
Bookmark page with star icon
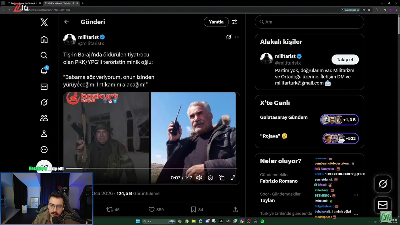[x=369, y=10]
